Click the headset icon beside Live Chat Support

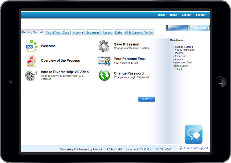point(181,148)
